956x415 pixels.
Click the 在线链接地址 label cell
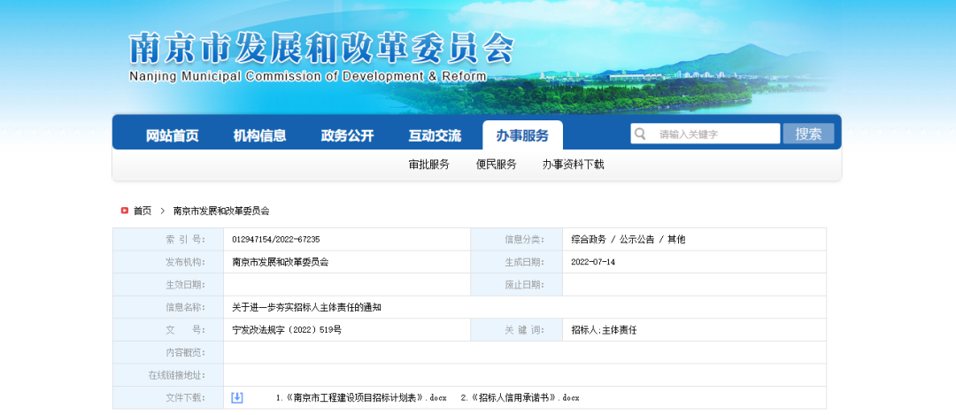[168, 375]
